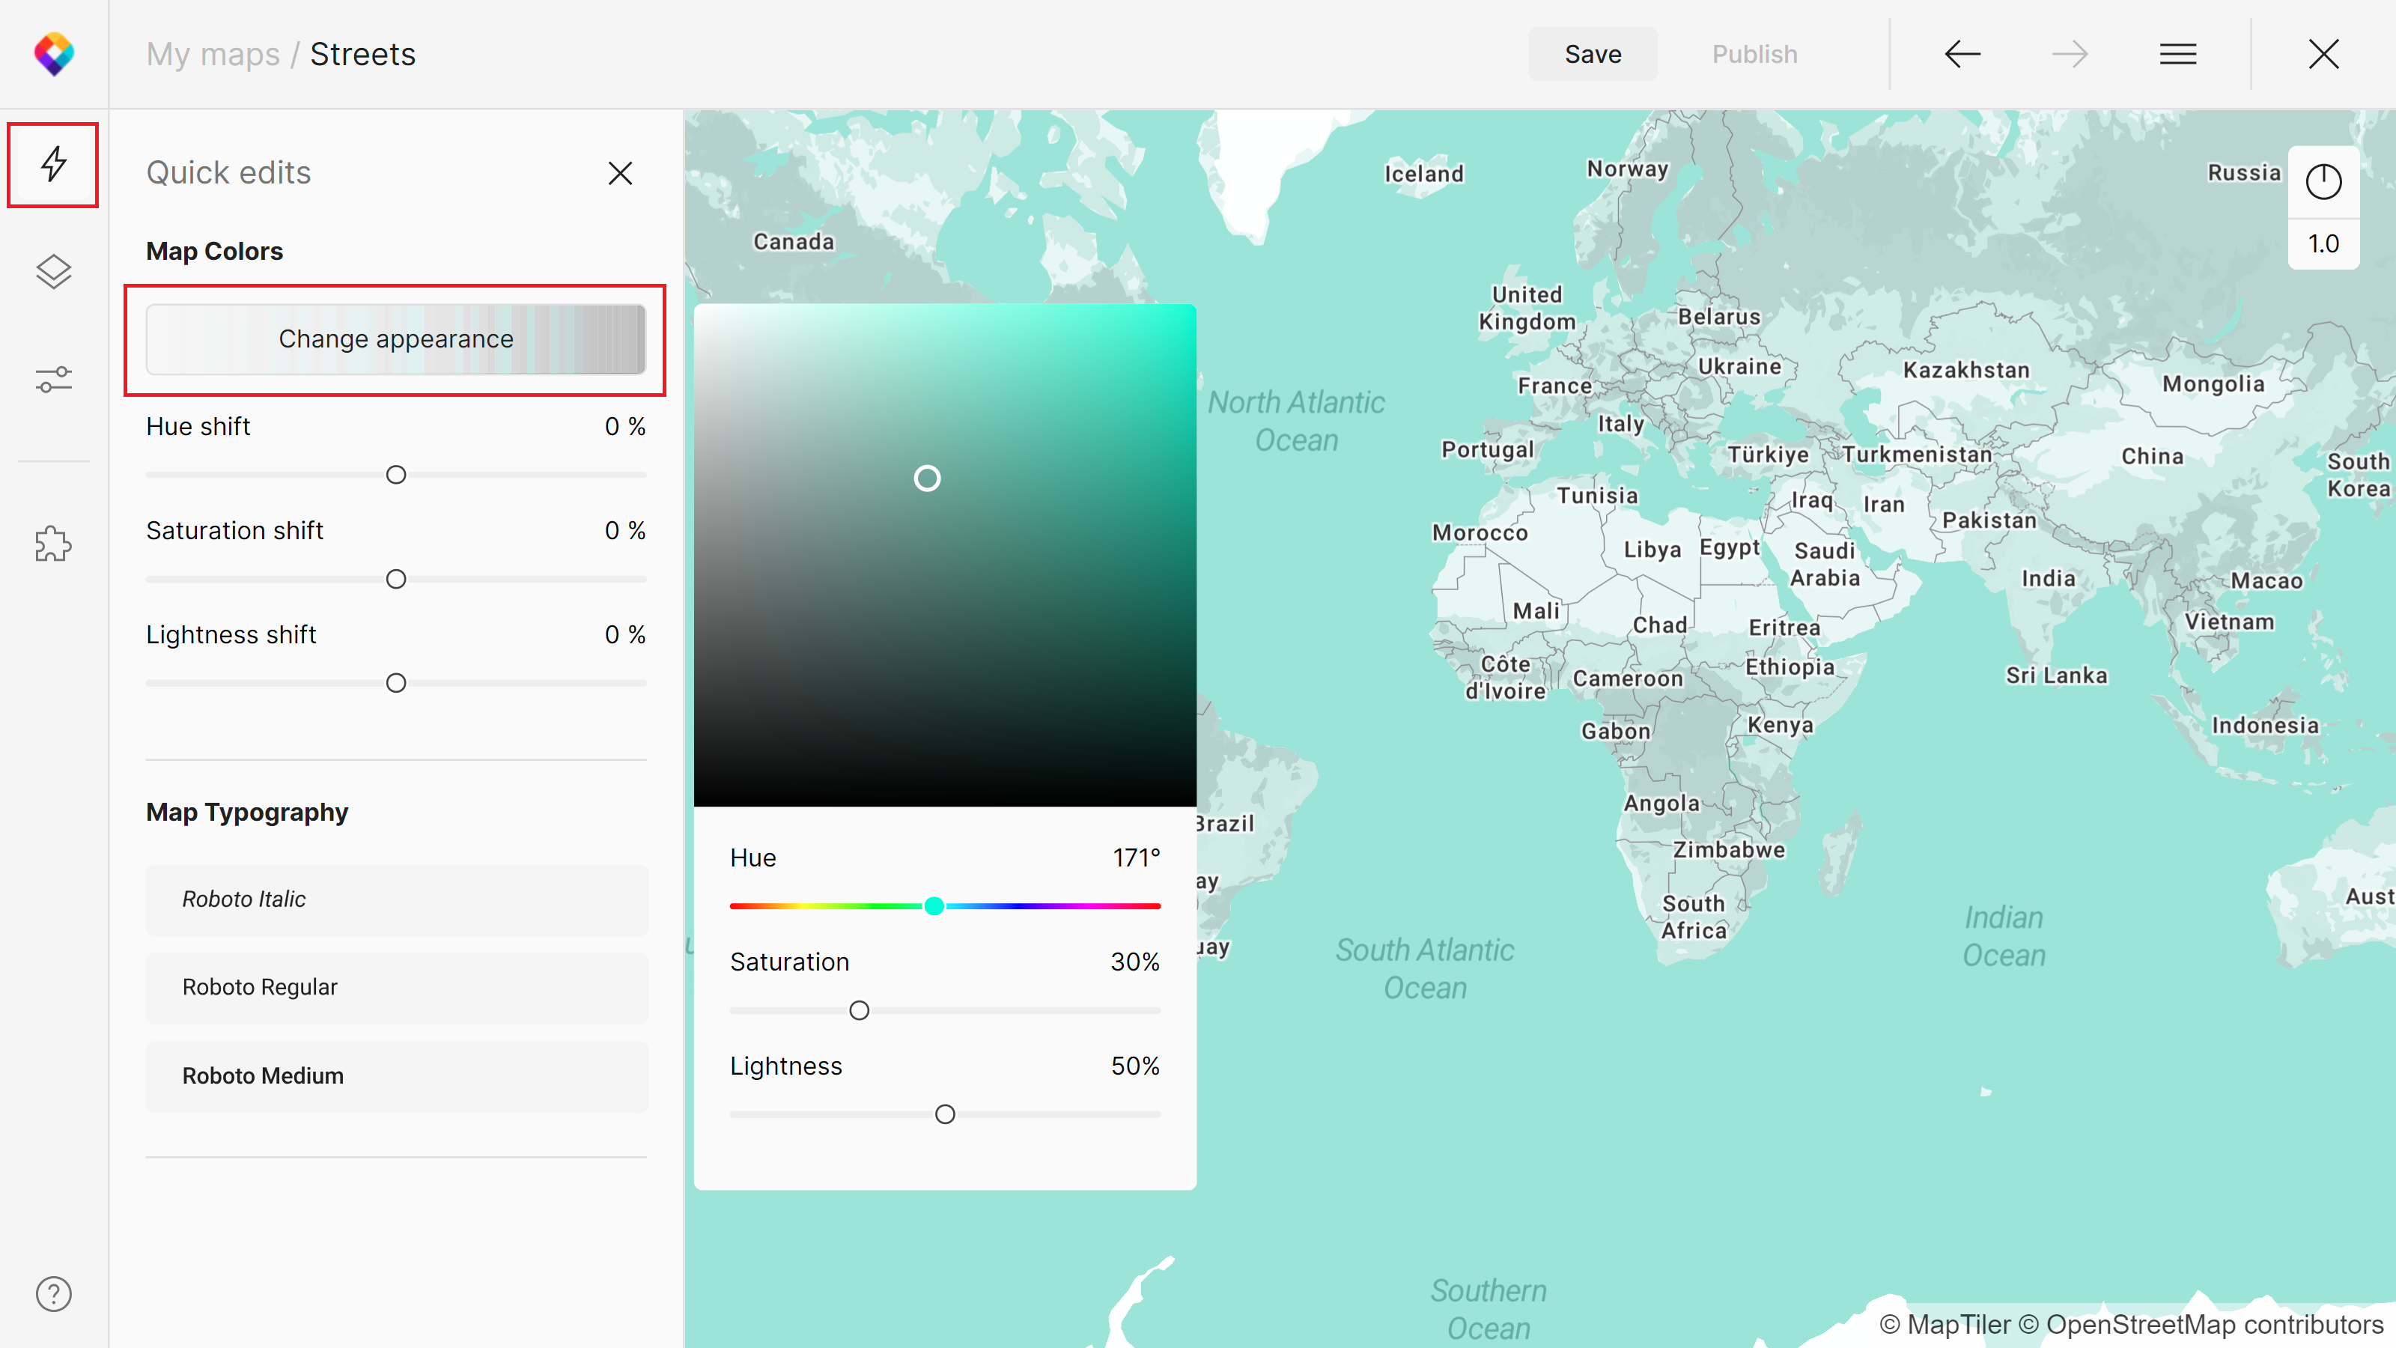The width and height of the screenshot is (2396, 1348).
Task: Click the Change appearance button
Action: [x=396, y=338]
